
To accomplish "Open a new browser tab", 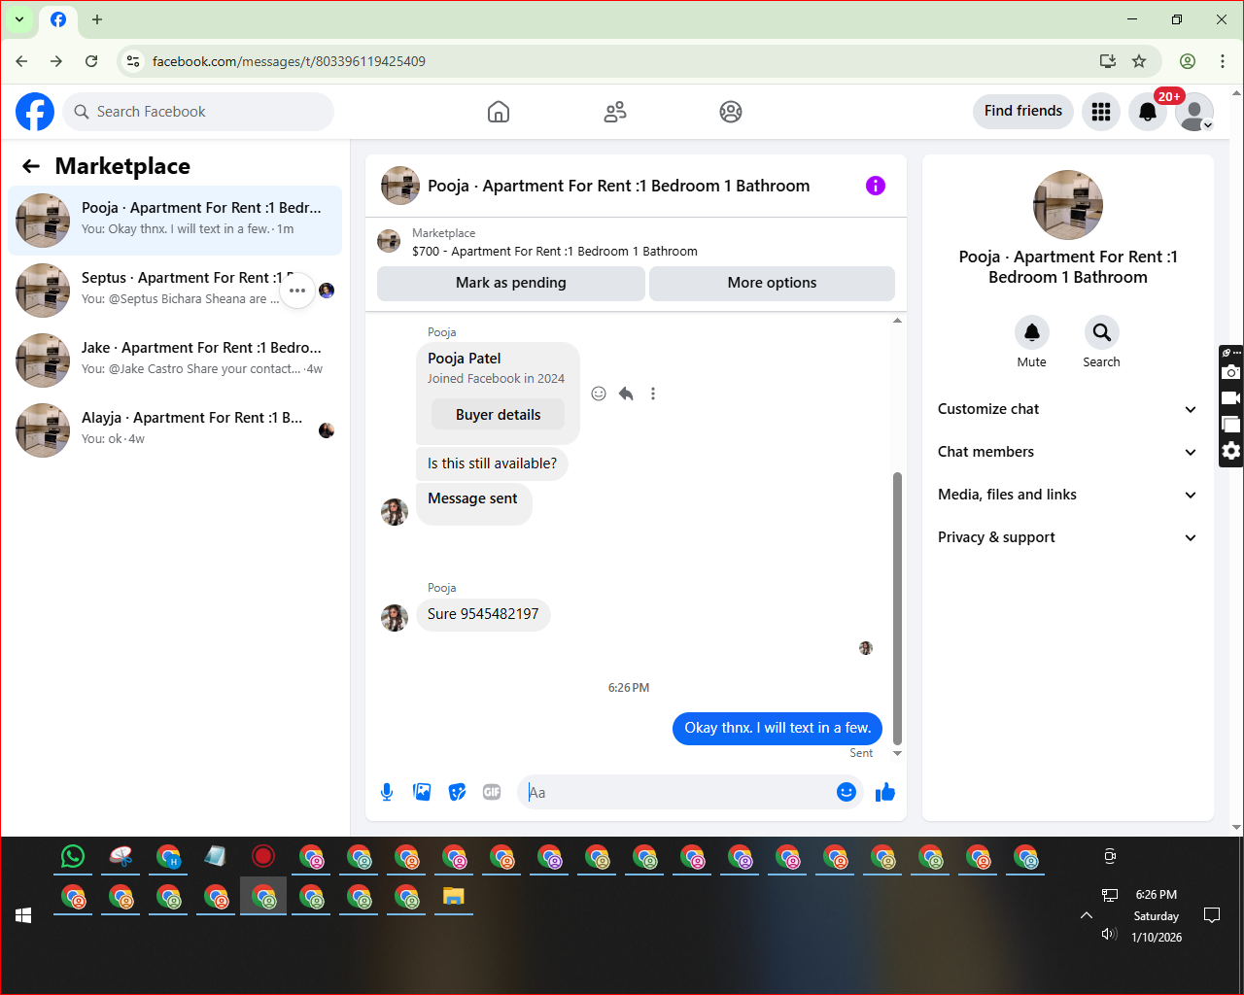I will coord(97,19).
